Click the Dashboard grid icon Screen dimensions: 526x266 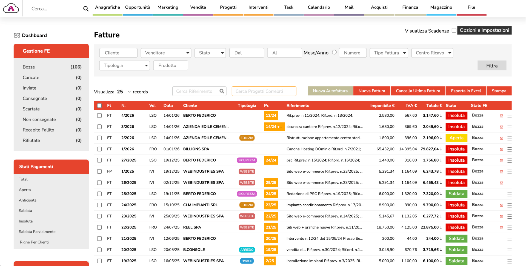click(x=17, y=35)
